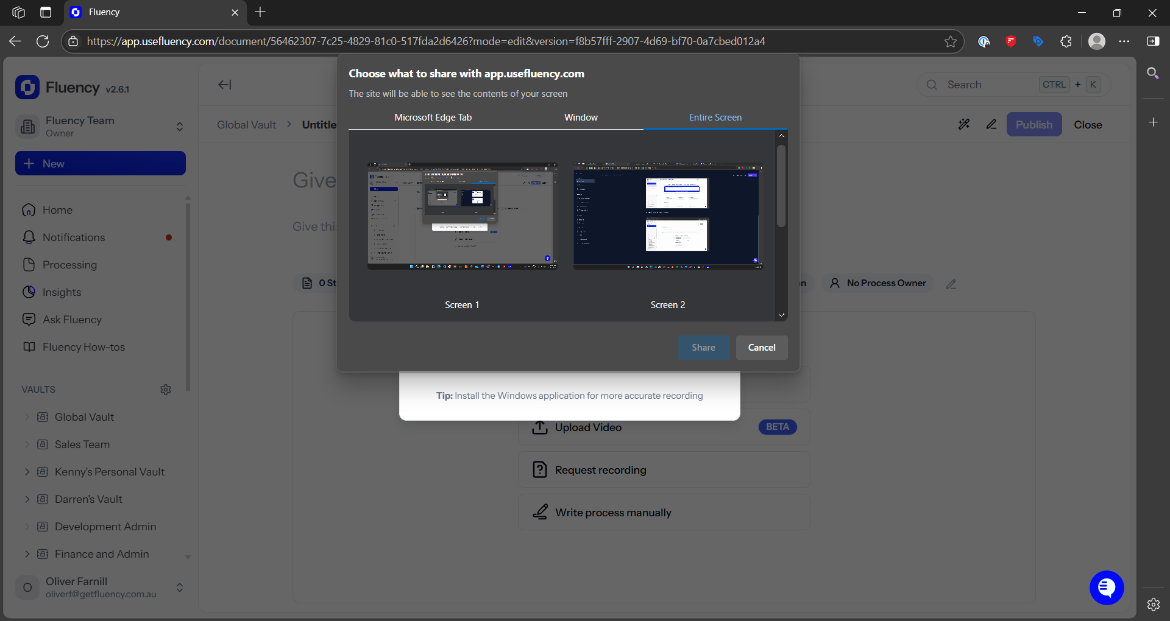Select the Screen 2 thumbnail
The height and width of the screenshot is (621, 1170).
tap(668, 216)
